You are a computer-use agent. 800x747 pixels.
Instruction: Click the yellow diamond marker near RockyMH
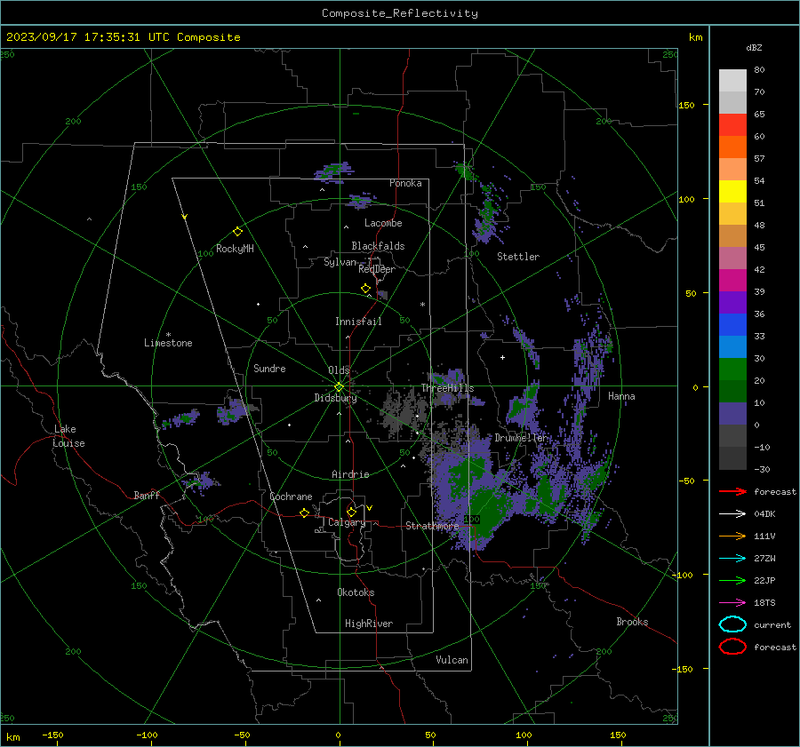point(237,232)
